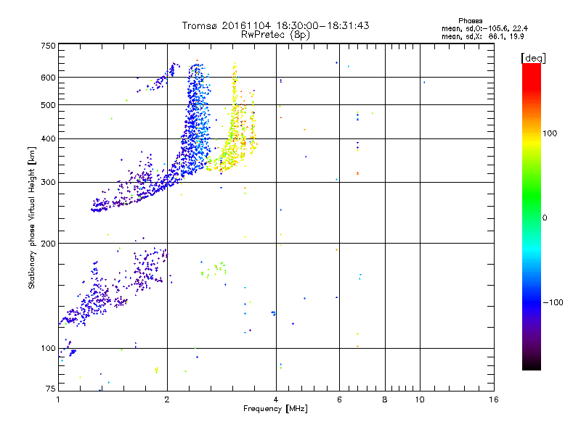The height and width of the screenshot is (435, 581).
Task: Click the y-axis label '75'
Action: 51,389
